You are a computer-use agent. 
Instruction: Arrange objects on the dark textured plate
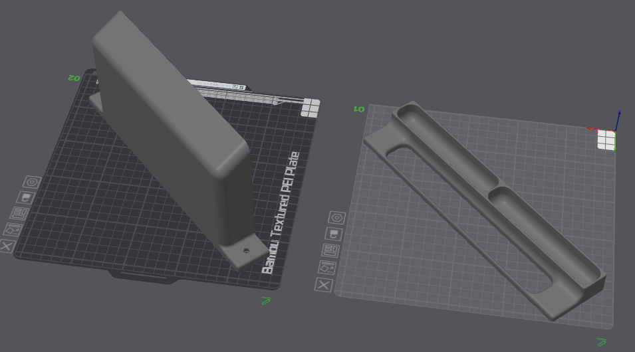tap(19, 213)
